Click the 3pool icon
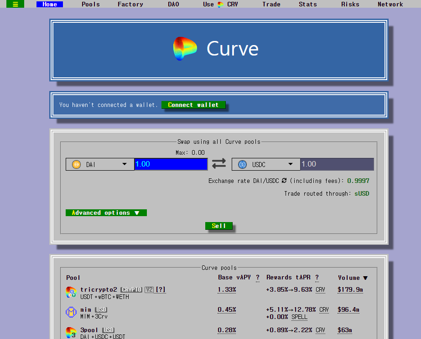Image resolution: width=421 pixels, height=339 pixels. pyautogui.click(x=71, y=333)
